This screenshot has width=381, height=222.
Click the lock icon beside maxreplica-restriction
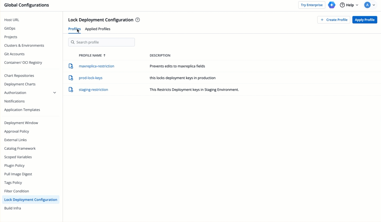[x=71, y=66]
